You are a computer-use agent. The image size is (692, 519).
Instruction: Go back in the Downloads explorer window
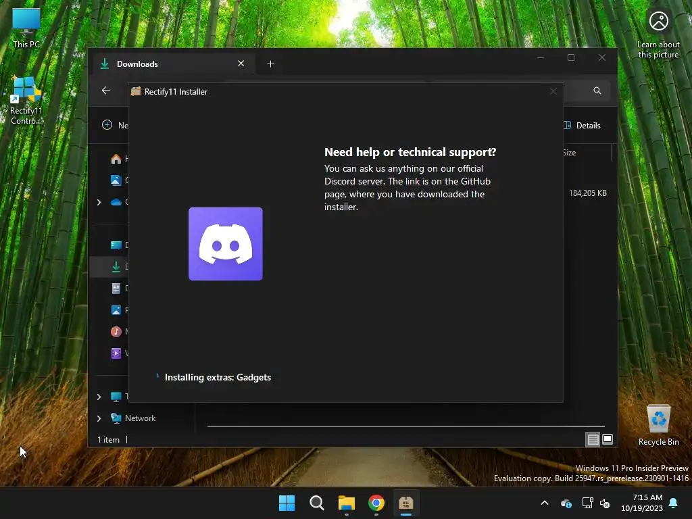coord(106,91)
